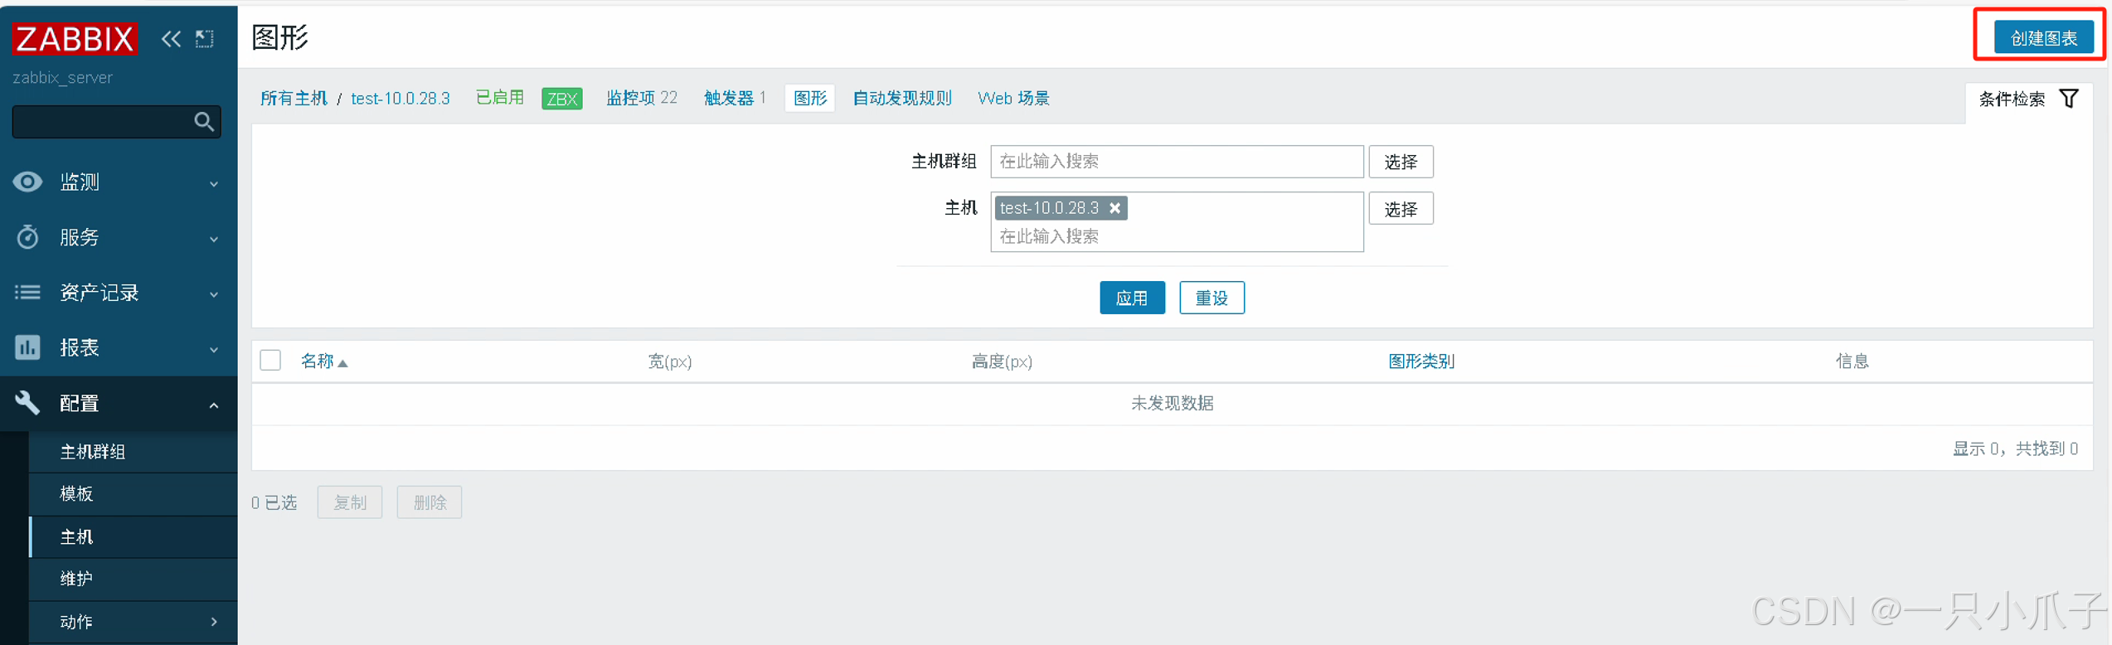
Task: Click the bar chart icon for 报表
Action: [x=27, y=347]
